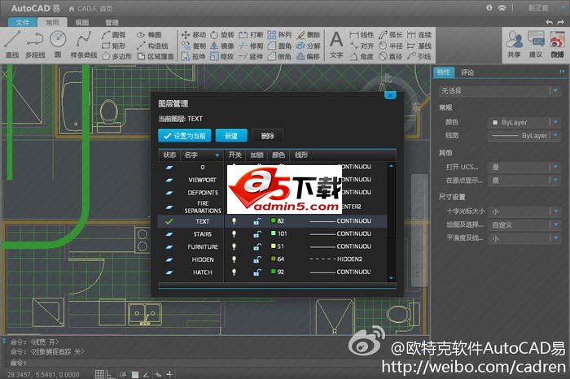
Task: Open the 无选择 selection dropdown
Action: click(x=499, y=91)
